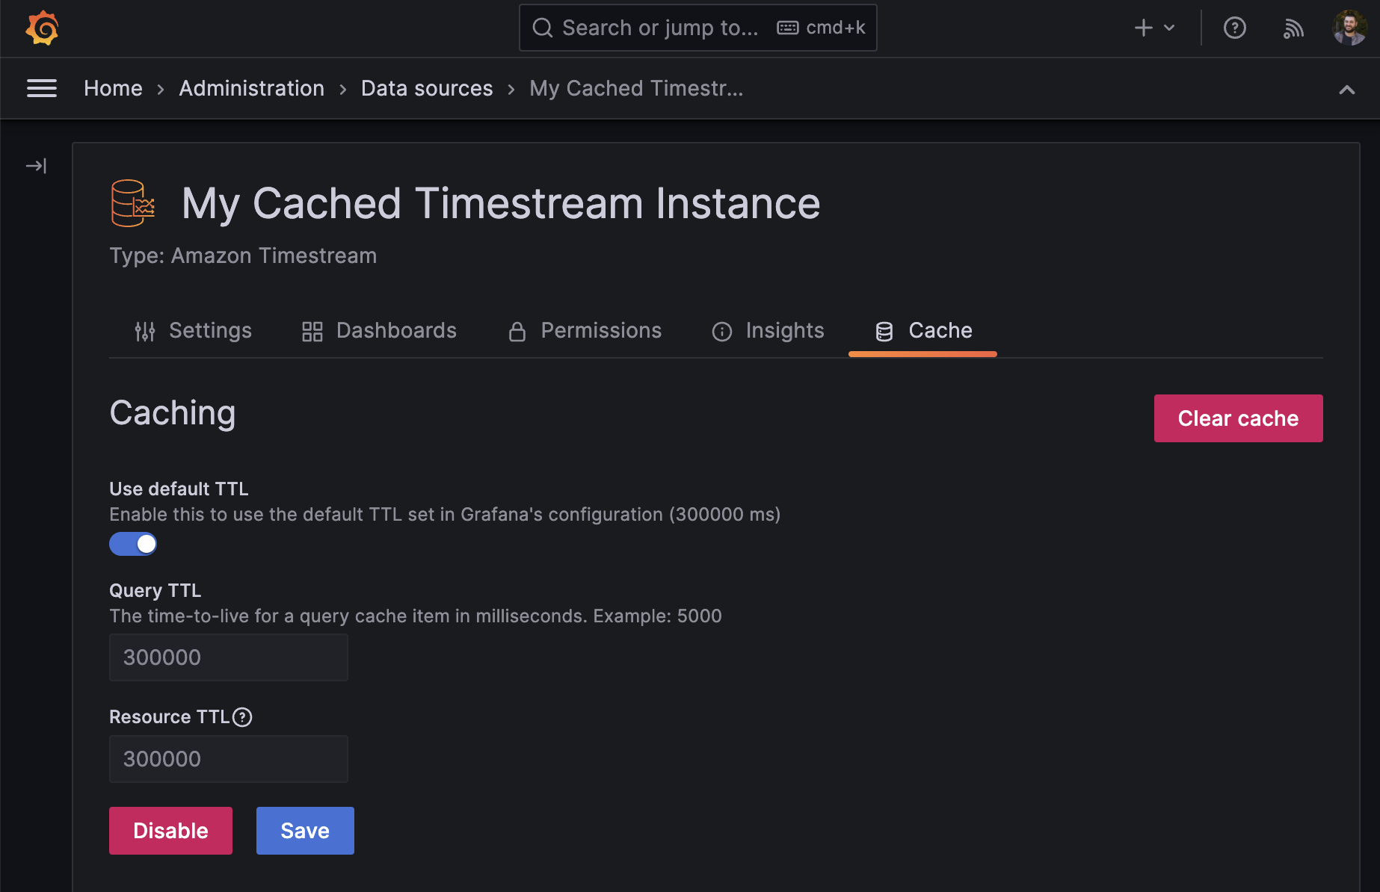Click the Grafana logo icon
The image size is (1380, 892).
coord(42,28)
